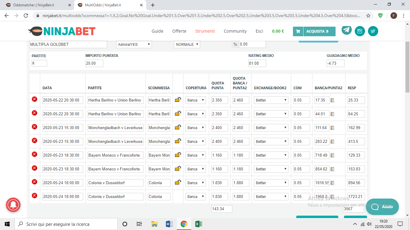Open the Betfair dropdown in the 44.01 row

coord(271,114)
